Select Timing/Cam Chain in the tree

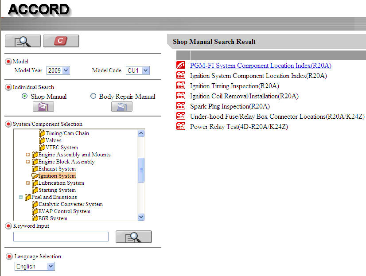tap(67, 133)
